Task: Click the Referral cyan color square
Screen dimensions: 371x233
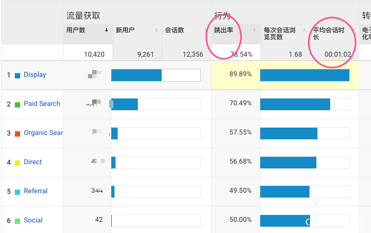Action: 17,192
